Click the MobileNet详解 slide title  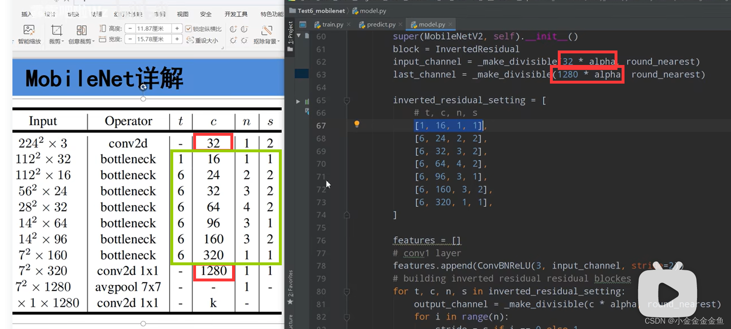click(x=104, y=78)
